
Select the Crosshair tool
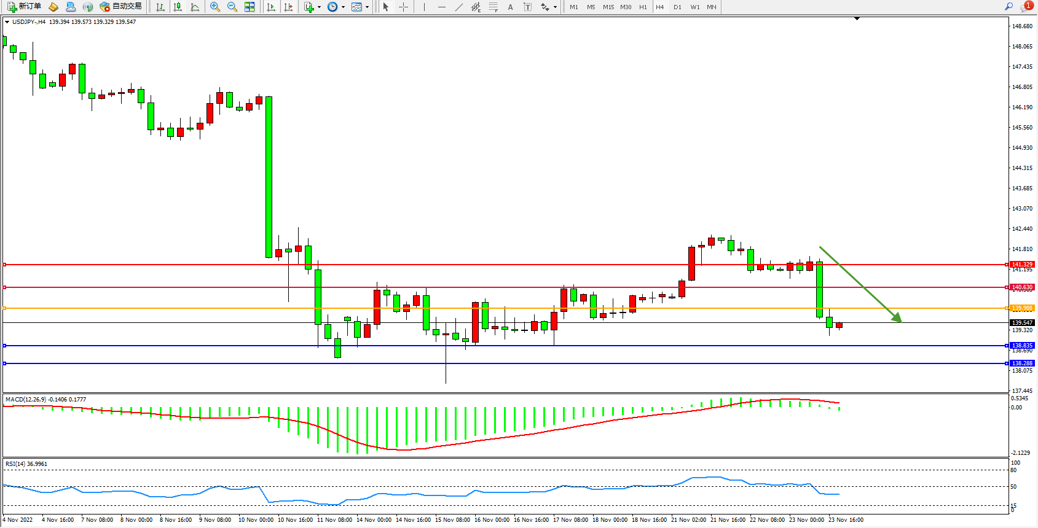[x=403, y=7]
